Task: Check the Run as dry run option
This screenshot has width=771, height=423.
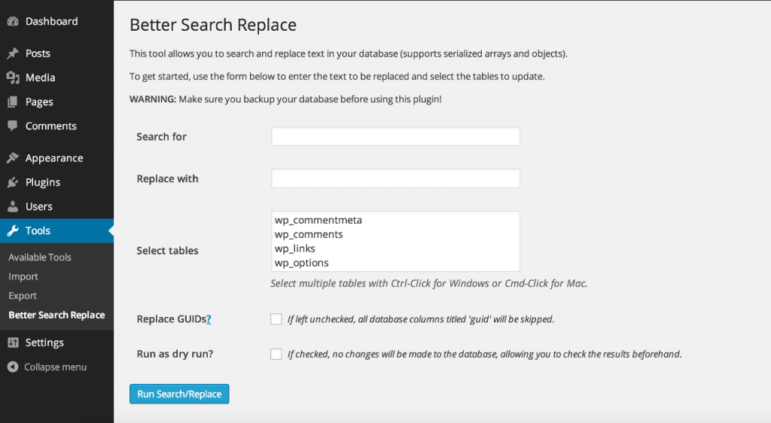Action: (x=276, y=354)
